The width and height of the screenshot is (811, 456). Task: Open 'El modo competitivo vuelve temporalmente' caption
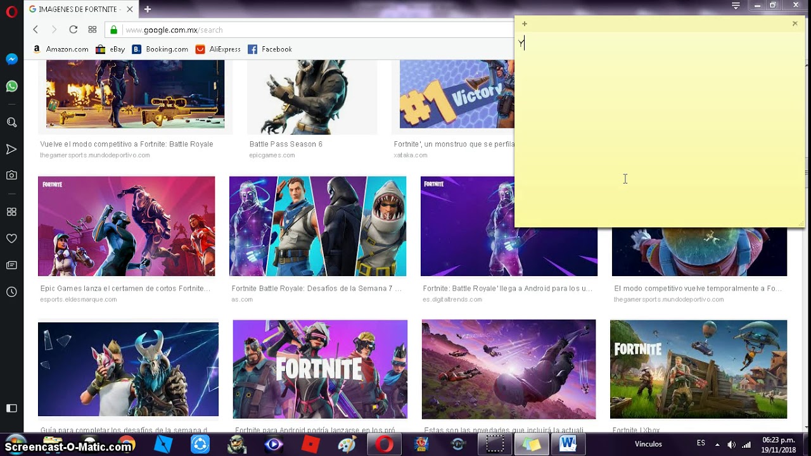click(x=698, y=289)
